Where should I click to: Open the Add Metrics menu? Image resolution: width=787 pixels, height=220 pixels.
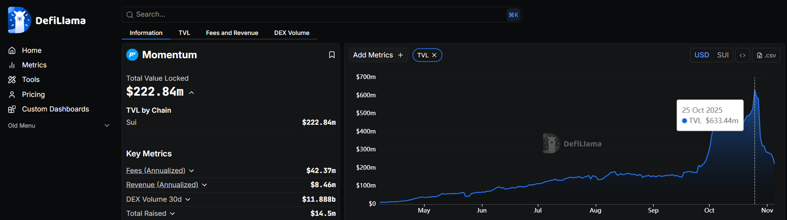pyautogui.click(x=378, y=55)
